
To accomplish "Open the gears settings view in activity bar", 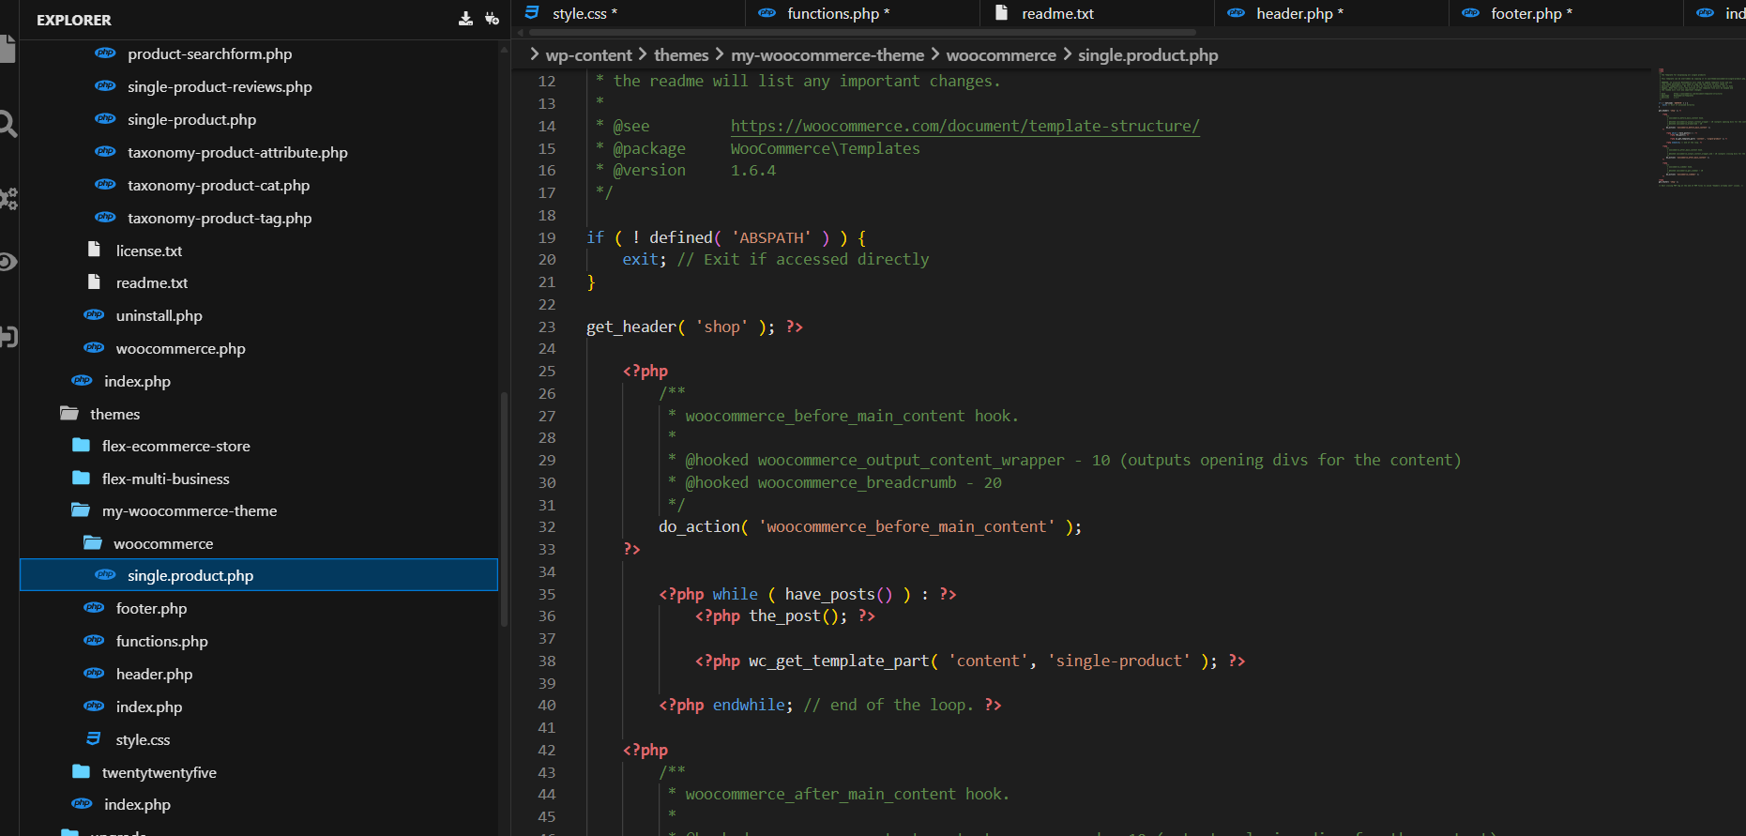I will click(x=8, y=199).
